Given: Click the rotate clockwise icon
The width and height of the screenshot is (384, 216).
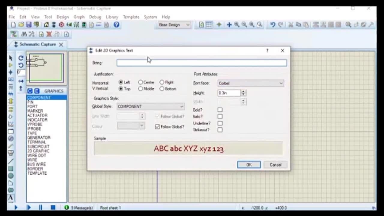Looking at the screenshot, I should point(21,58).
